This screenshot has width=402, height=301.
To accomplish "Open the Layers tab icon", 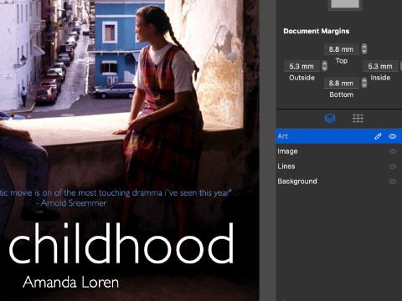I will point(330,119).
